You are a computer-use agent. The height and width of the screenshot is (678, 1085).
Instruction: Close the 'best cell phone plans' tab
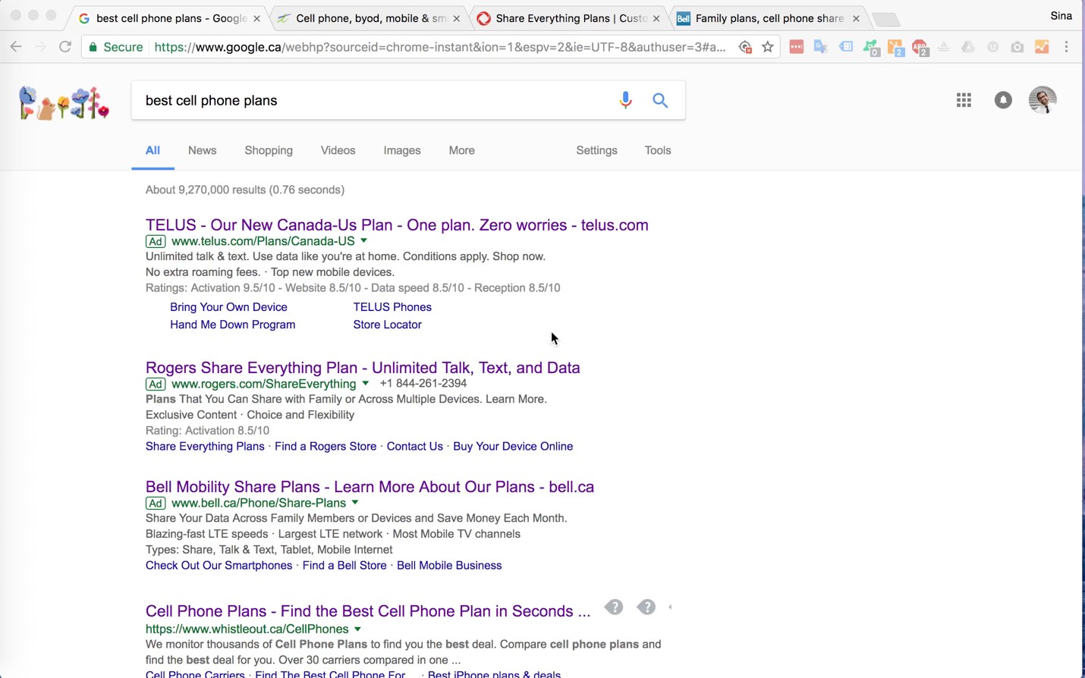pyautogui.click(x=256, y=18)
